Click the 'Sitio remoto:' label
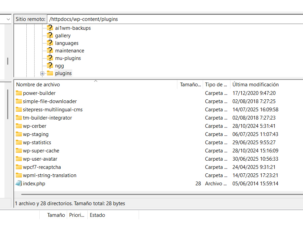Screen dimensions: 303x235 pos(30,19)
